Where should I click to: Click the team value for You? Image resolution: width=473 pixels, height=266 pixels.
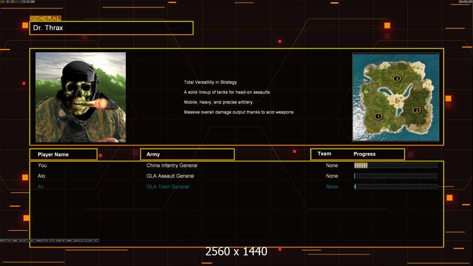click(x=332, y=165)
